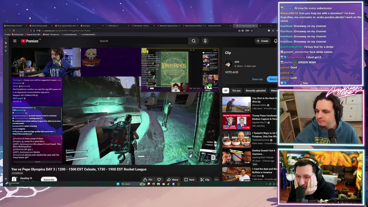
Task: Open the x.com/RealCandaceO bookmark
Action: point(88,34)
